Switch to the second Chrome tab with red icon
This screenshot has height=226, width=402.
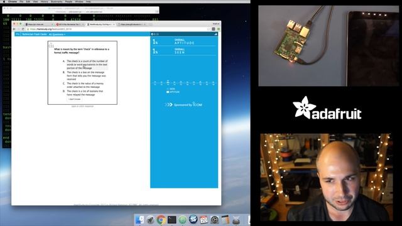click(70, 24)
